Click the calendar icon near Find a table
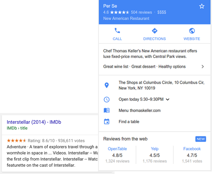212x174 pixels. tap(107, 122)
